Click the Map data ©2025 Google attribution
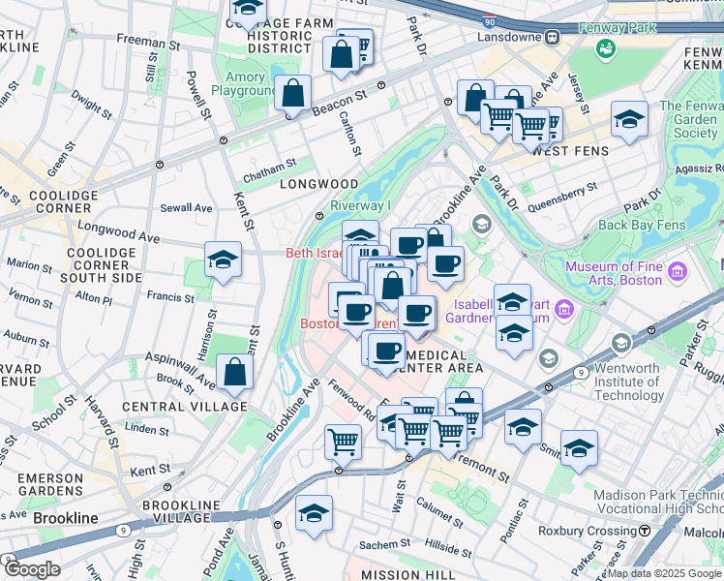 tap(665, 574)
